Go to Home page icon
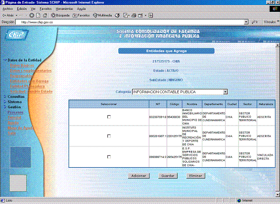The image size is (280, 204). pyautogui.click(x=45, y=15)
